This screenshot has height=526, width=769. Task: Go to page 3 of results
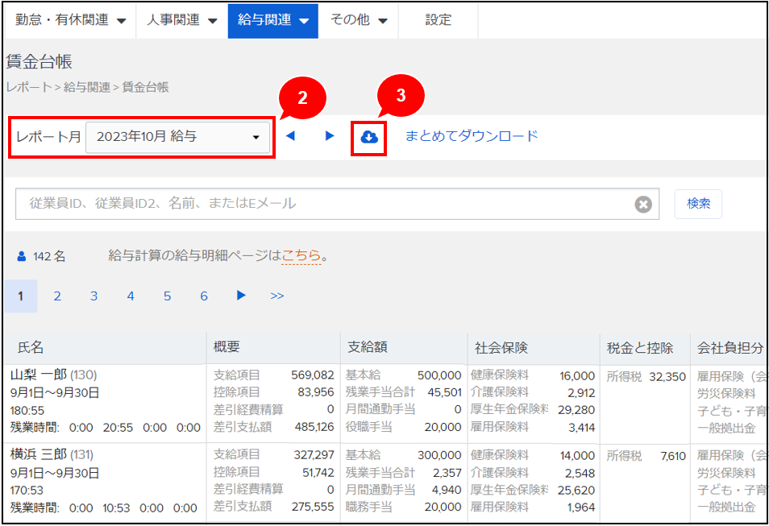tap(94, 296)
